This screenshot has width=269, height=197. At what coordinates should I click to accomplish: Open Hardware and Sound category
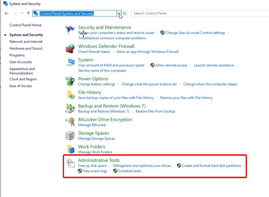26,48
